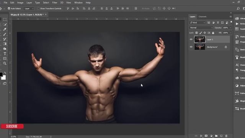Select the Rectangle shape tool
The image size is (245, 138).
pyautogui.click(x=5, y=59)
